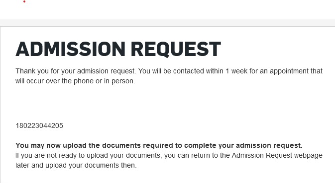Click the bold 'You may now upload' sentence
Image resolution: width=335 pixels, height=183 pixels.
pos(159,145)
